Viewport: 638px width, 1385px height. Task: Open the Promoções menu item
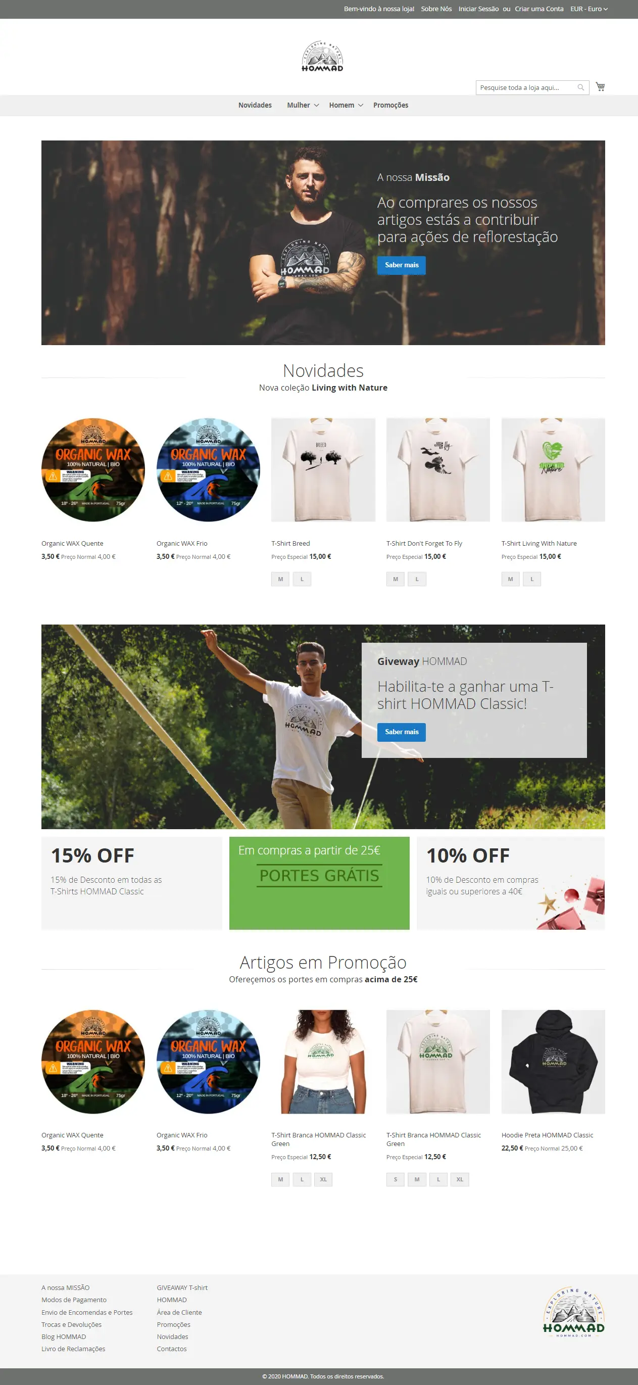tap(391, 106)
